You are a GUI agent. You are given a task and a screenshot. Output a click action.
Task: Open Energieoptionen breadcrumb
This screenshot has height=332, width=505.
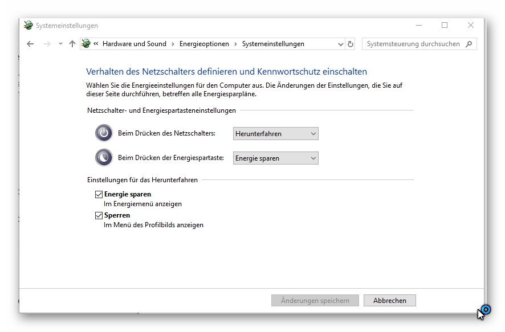204,44
